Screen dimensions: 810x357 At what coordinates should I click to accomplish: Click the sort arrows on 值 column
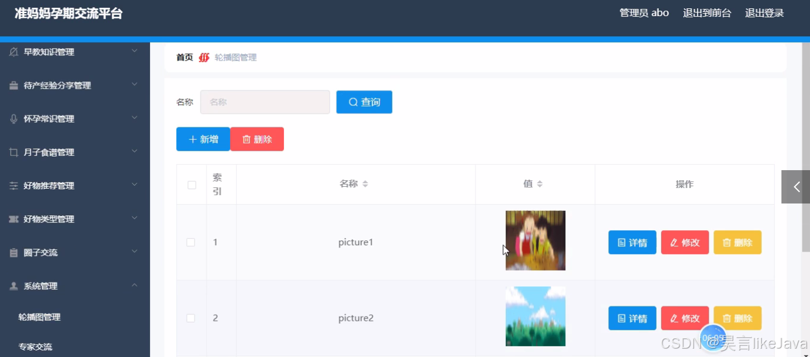(x=540, y=184)
